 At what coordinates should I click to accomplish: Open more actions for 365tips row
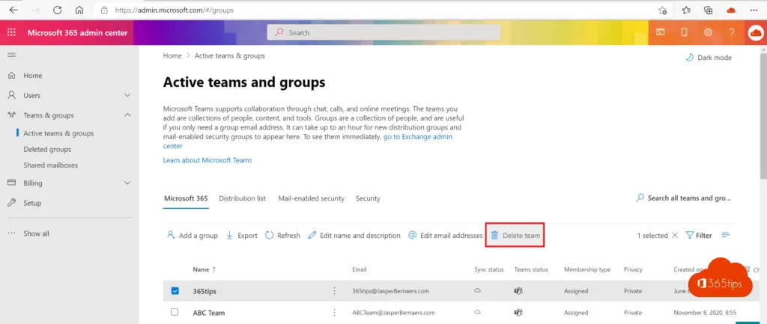click(x=334, y=291)
